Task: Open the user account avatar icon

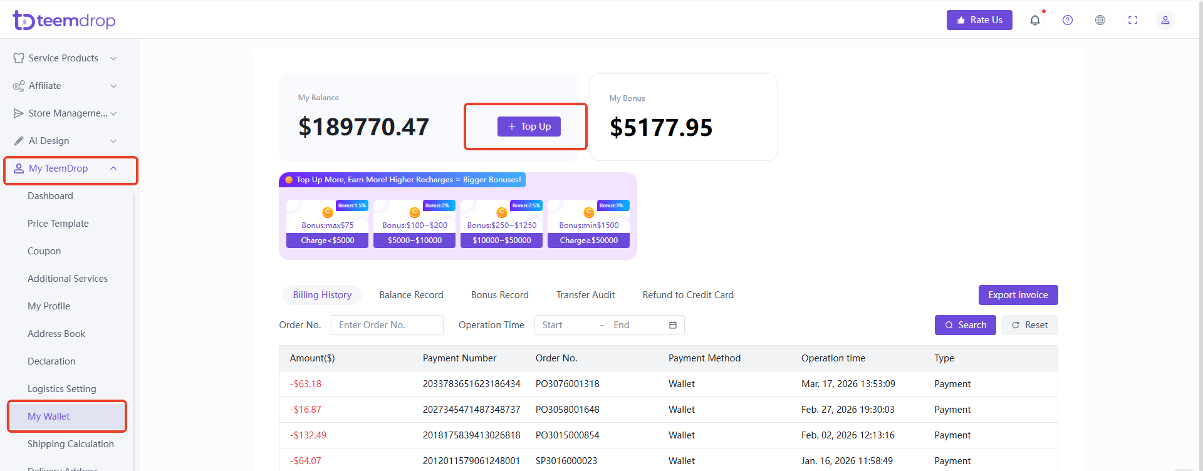Action: 1165,20
